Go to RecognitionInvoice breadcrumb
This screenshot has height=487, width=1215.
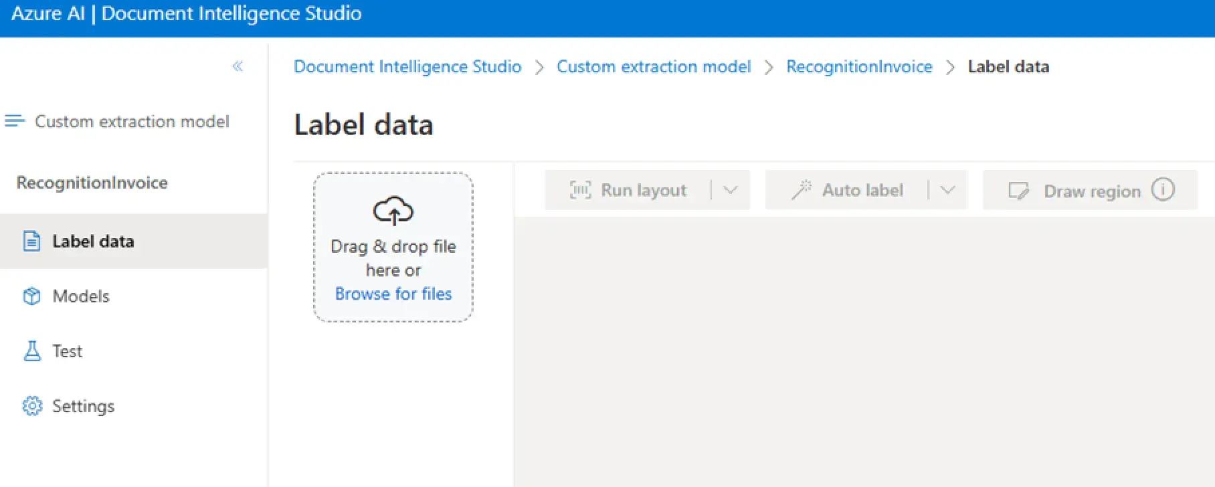[859, 67]
